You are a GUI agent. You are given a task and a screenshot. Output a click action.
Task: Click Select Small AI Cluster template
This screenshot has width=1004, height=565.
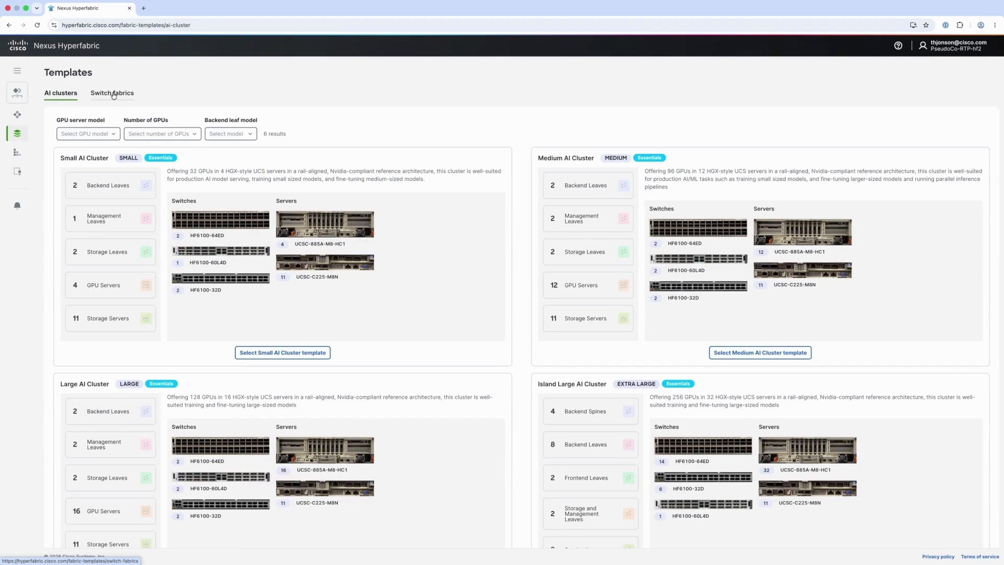(282, 353)
